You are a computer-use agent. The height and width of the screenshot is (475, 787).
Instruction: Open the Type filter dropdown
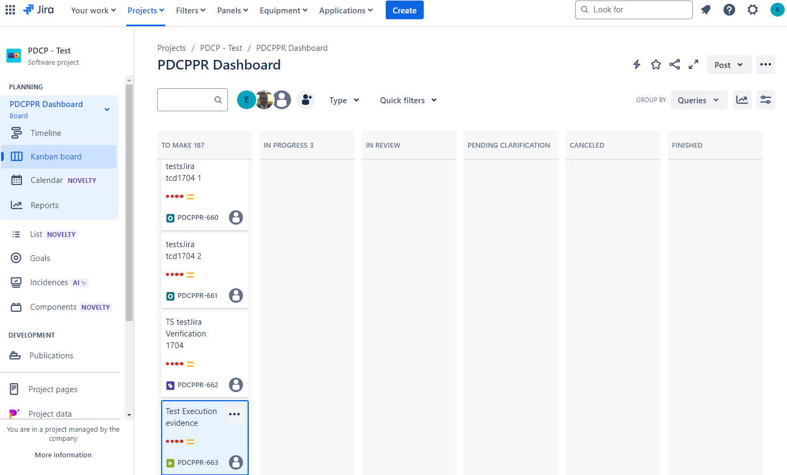click(343, 100)
